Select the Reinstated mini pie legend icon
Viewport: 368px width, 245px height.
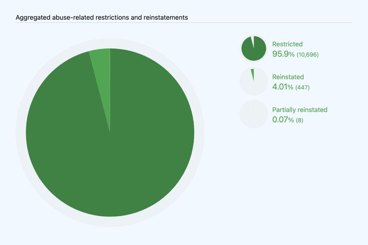pyautogui.click(x=254, y=82)
